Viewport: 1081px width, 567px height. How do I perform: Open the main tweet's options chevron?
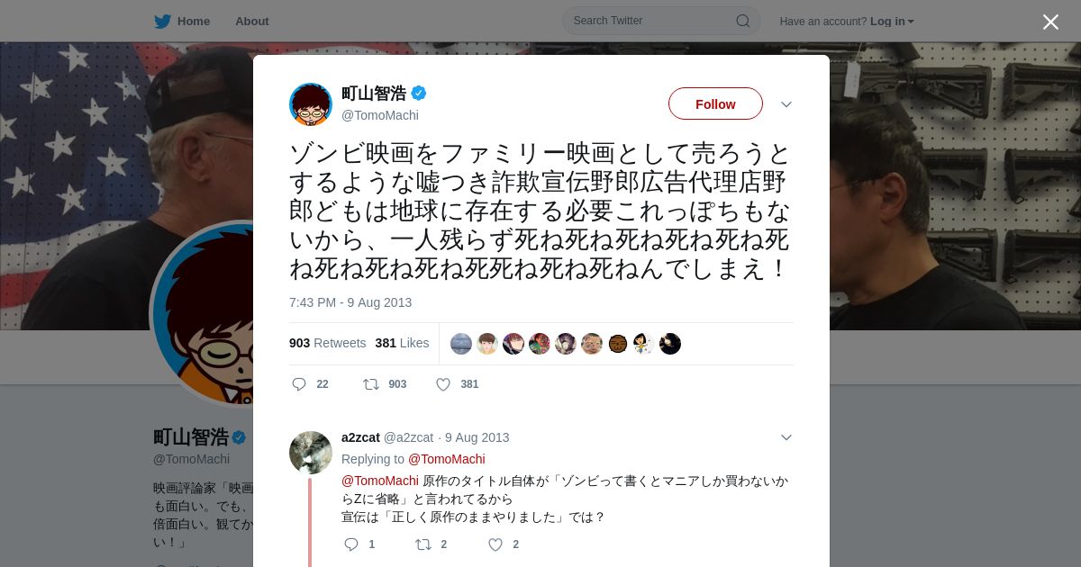[786, 104]
